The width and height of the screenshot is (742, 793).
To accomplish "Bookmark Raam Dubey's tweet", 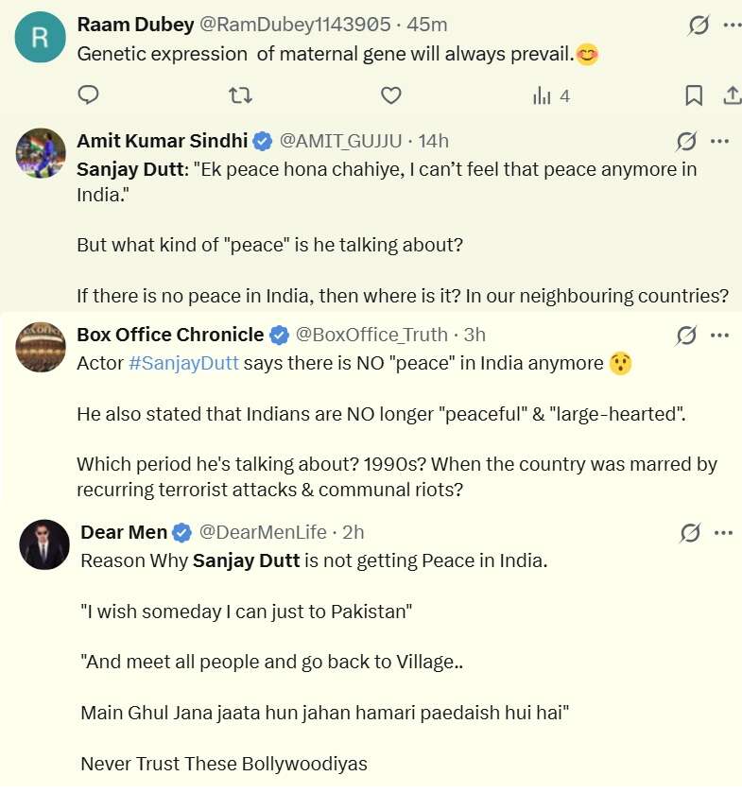I will (x=694, y=95).
